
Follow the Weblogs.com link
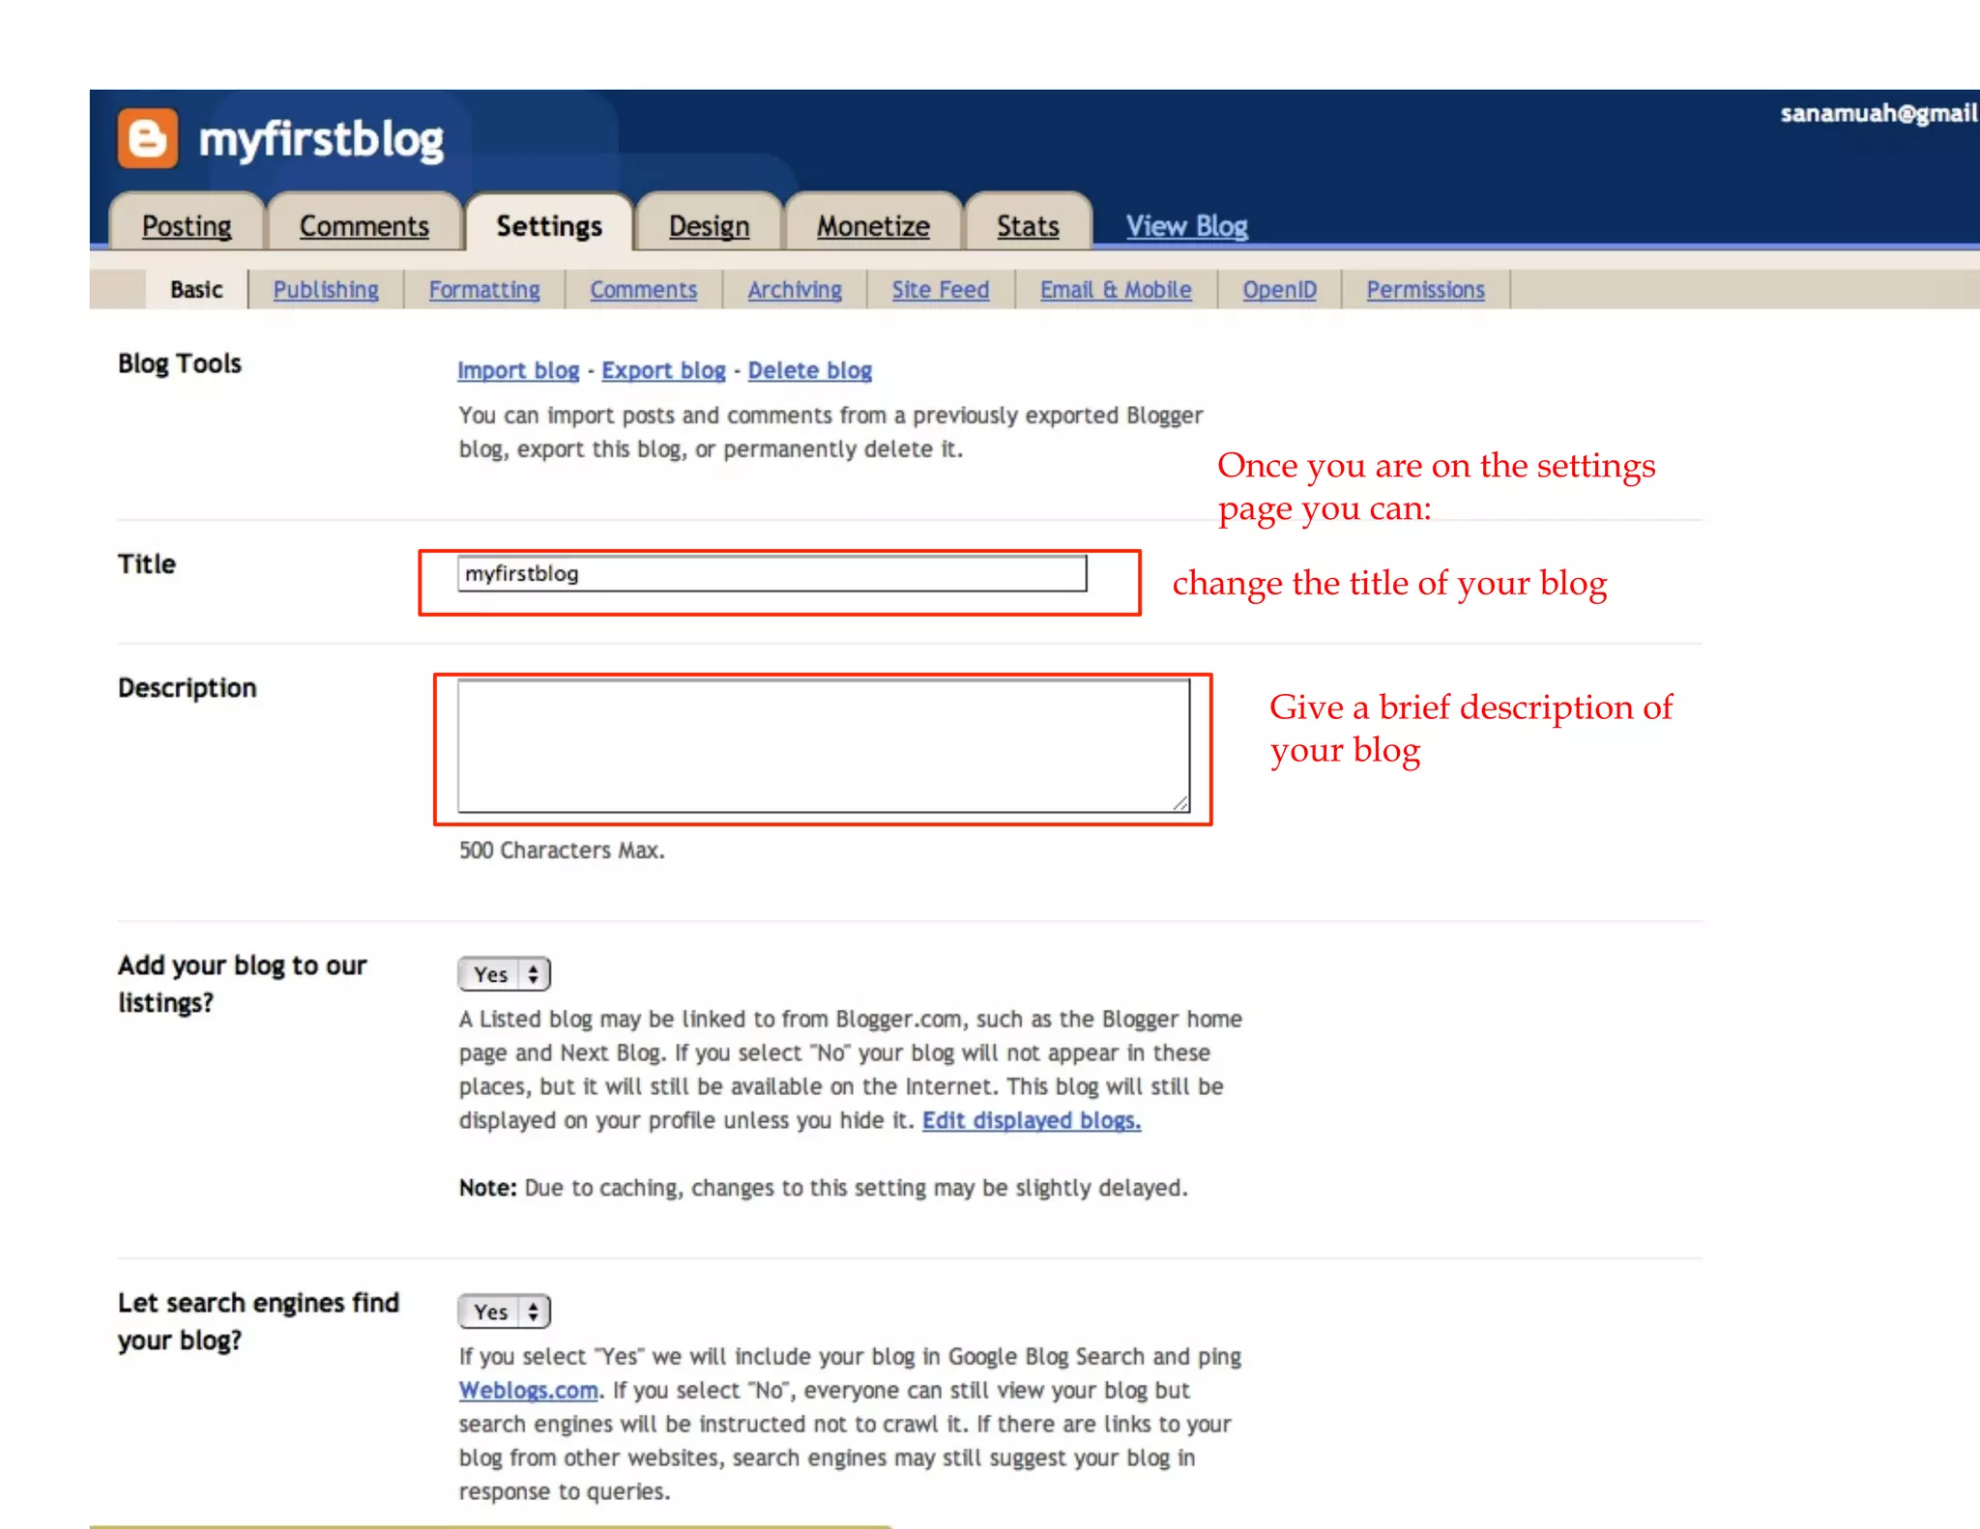coord(529,1390)
